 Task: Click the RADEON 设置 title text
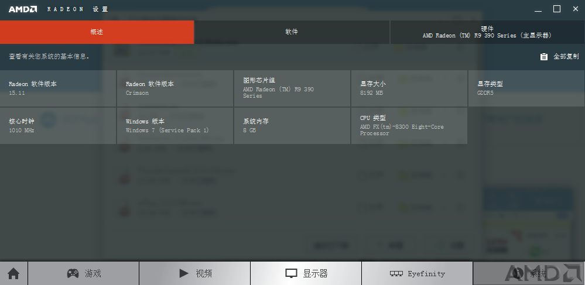(78, 9)
